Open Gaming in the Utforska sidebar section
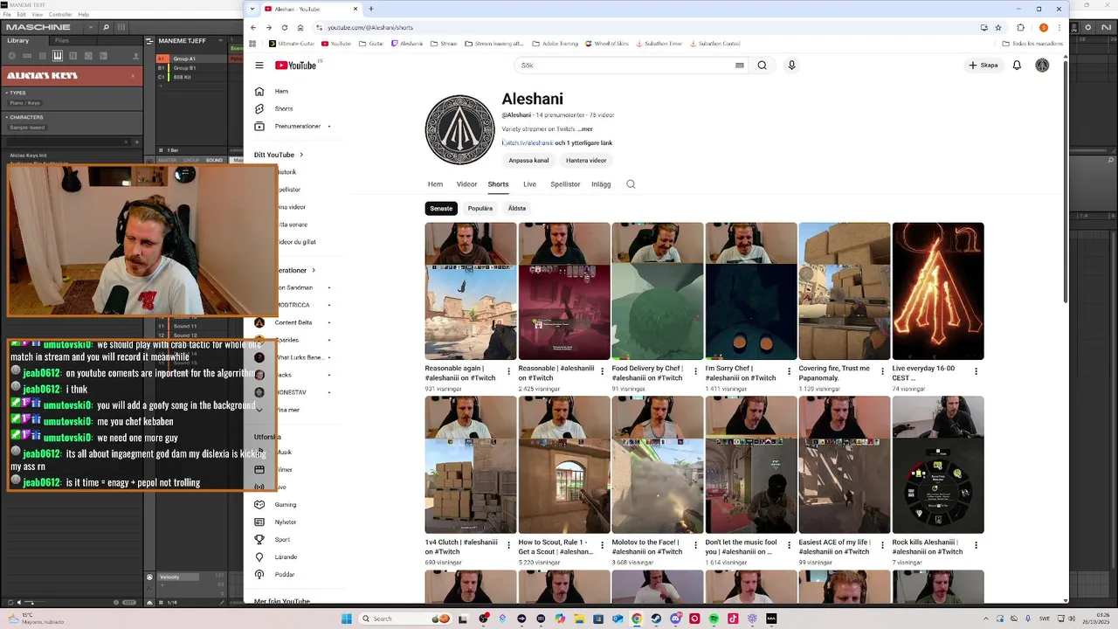The width and height of the screenshot is (1118, 629). 285,504
